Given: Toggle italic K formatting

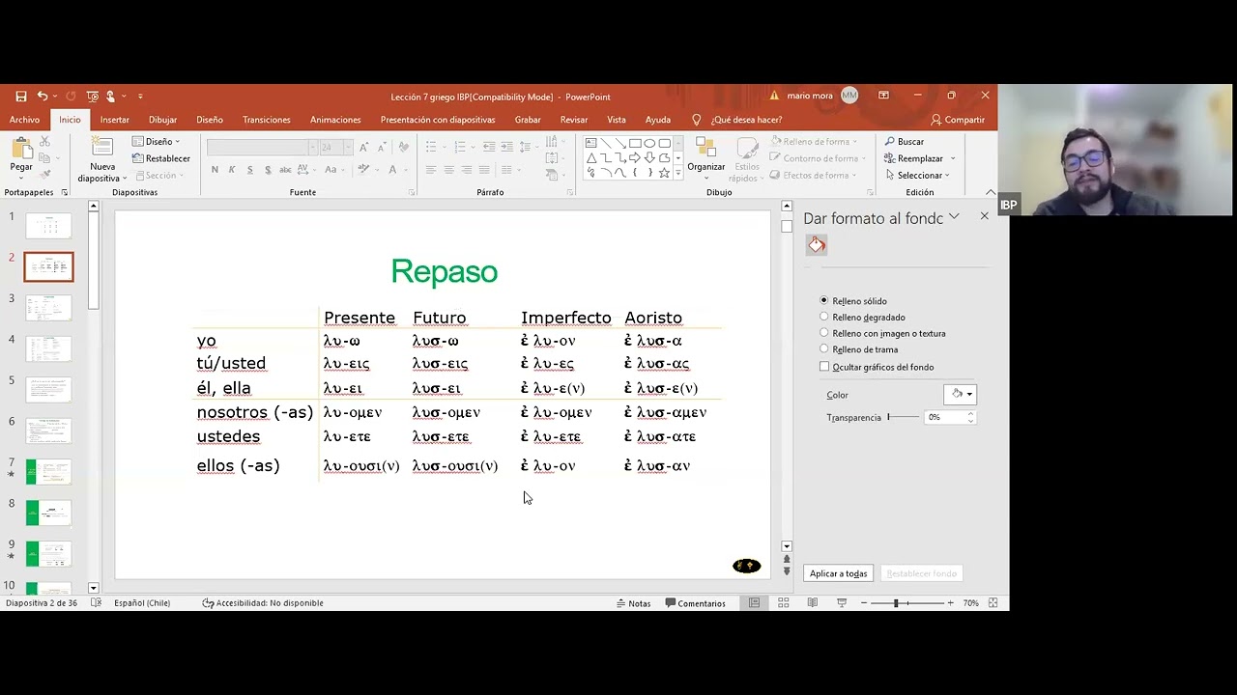Looking at the screenshot, I should point(232,170).
